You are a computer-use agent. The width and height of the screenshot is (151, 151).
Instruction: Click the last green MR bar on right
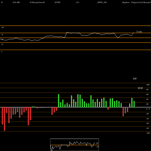click(x=134, y=104)
